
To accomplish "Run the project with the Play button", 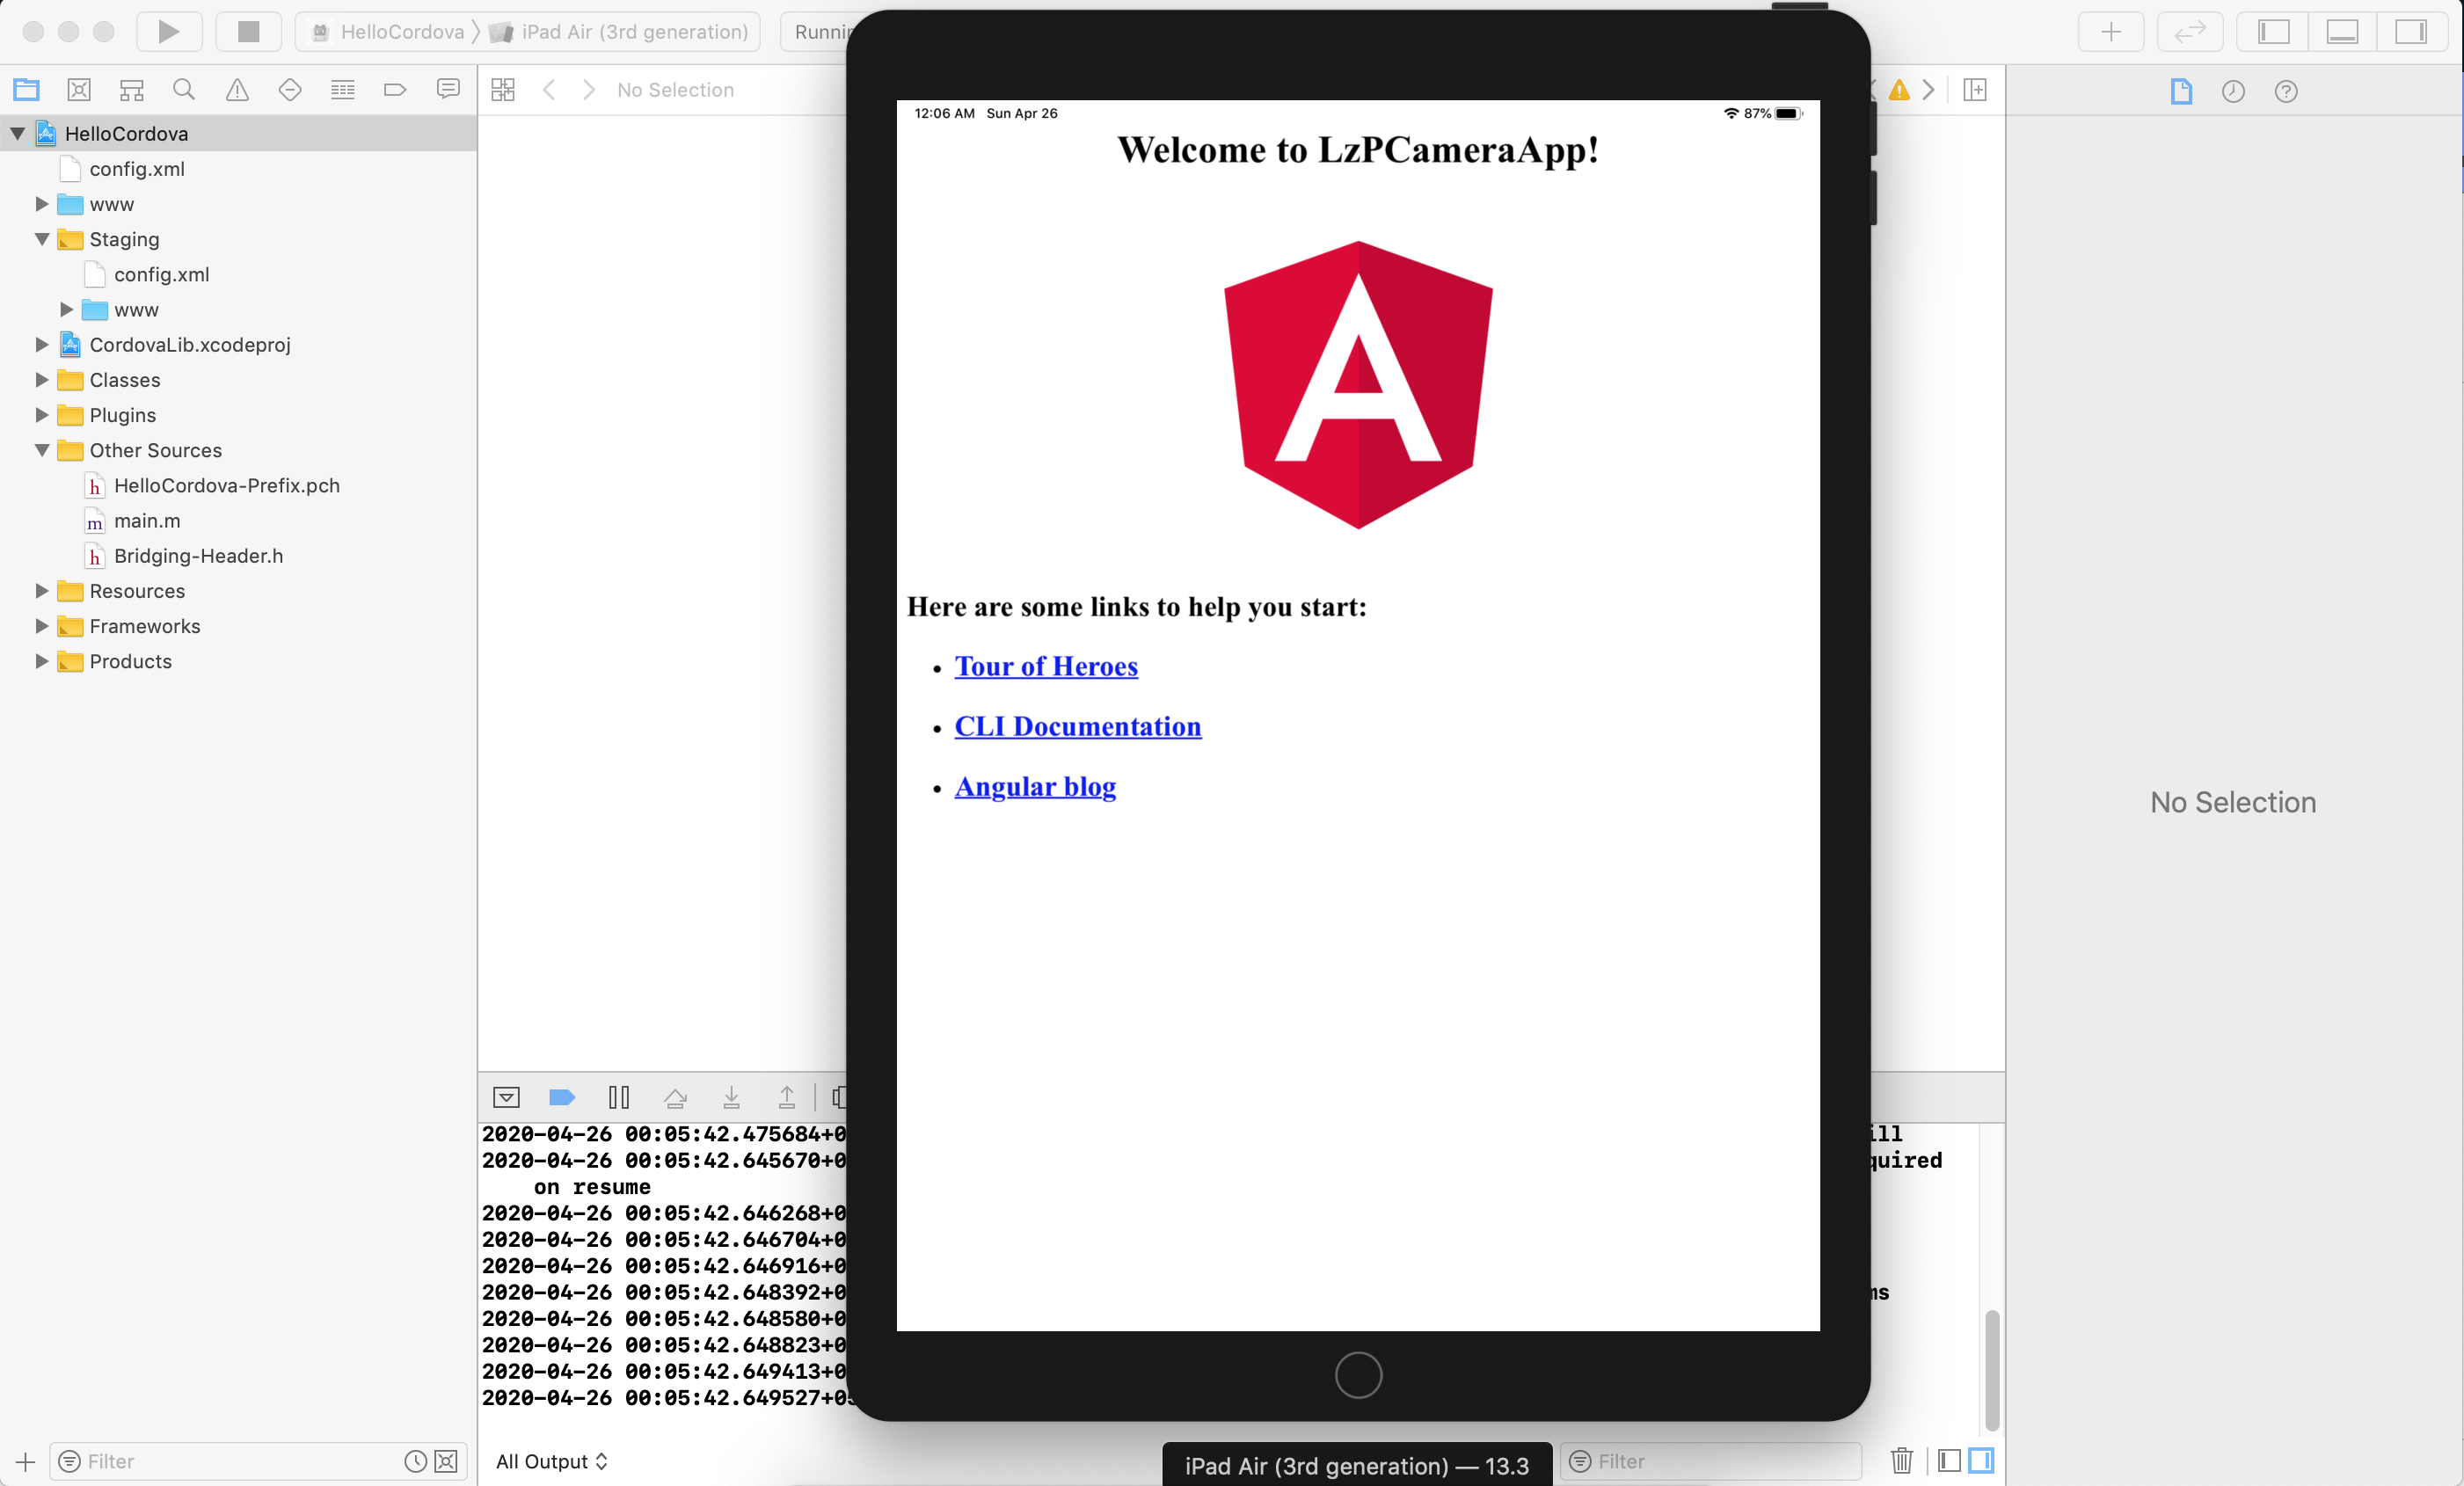I will click(x=169, y=32).
